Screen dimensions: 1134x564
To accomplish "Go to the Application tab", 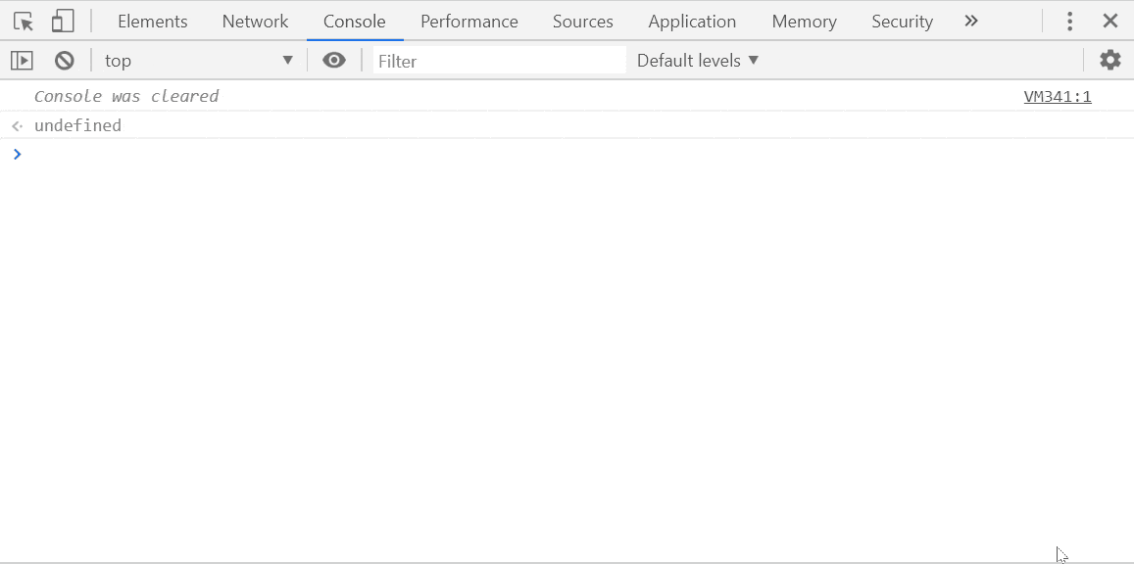I will [x=692, y=22].
